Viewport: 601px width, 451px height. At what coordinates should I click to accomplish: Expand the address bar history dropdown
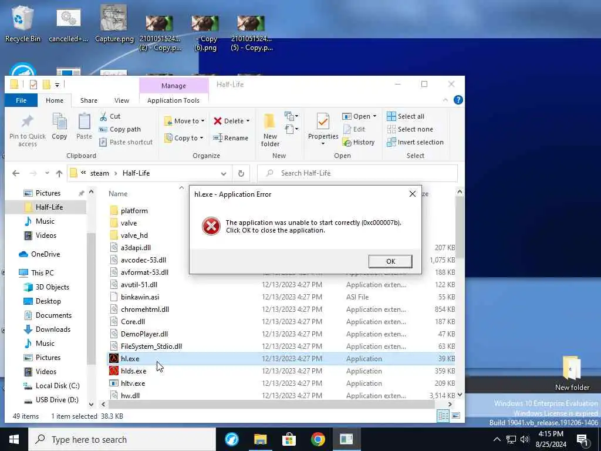tap(224, 173)
